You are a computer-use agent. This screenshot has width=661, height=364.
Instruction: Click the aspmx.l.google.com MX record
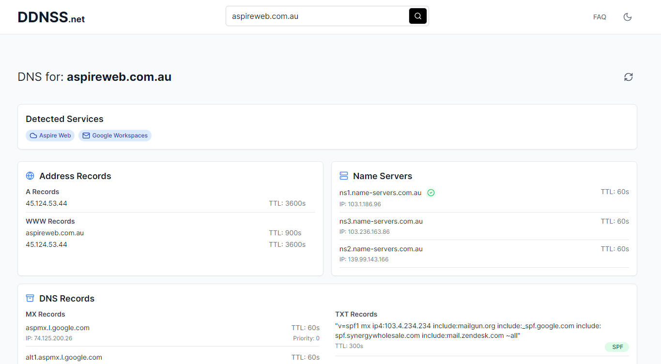click(x=58, y=328)
